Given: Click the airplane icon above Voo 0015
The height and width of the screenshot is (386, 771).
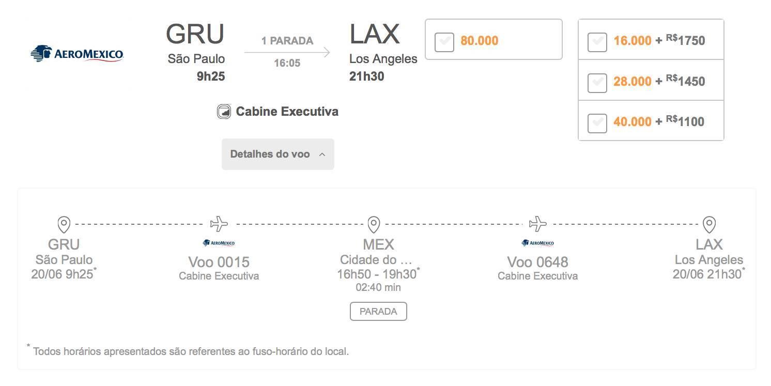Looking at the screenshot, I should pyautogui.click(x=219, y=224).
